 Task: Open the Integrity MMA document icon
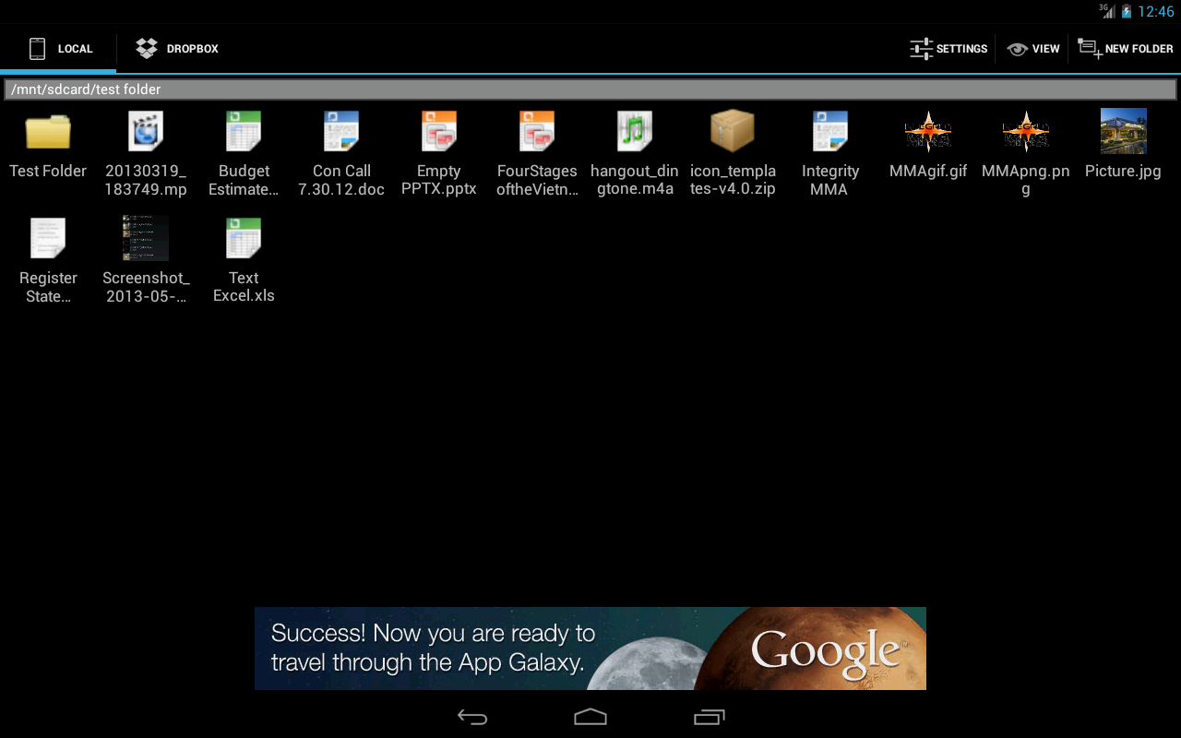(x=830, y=131)
